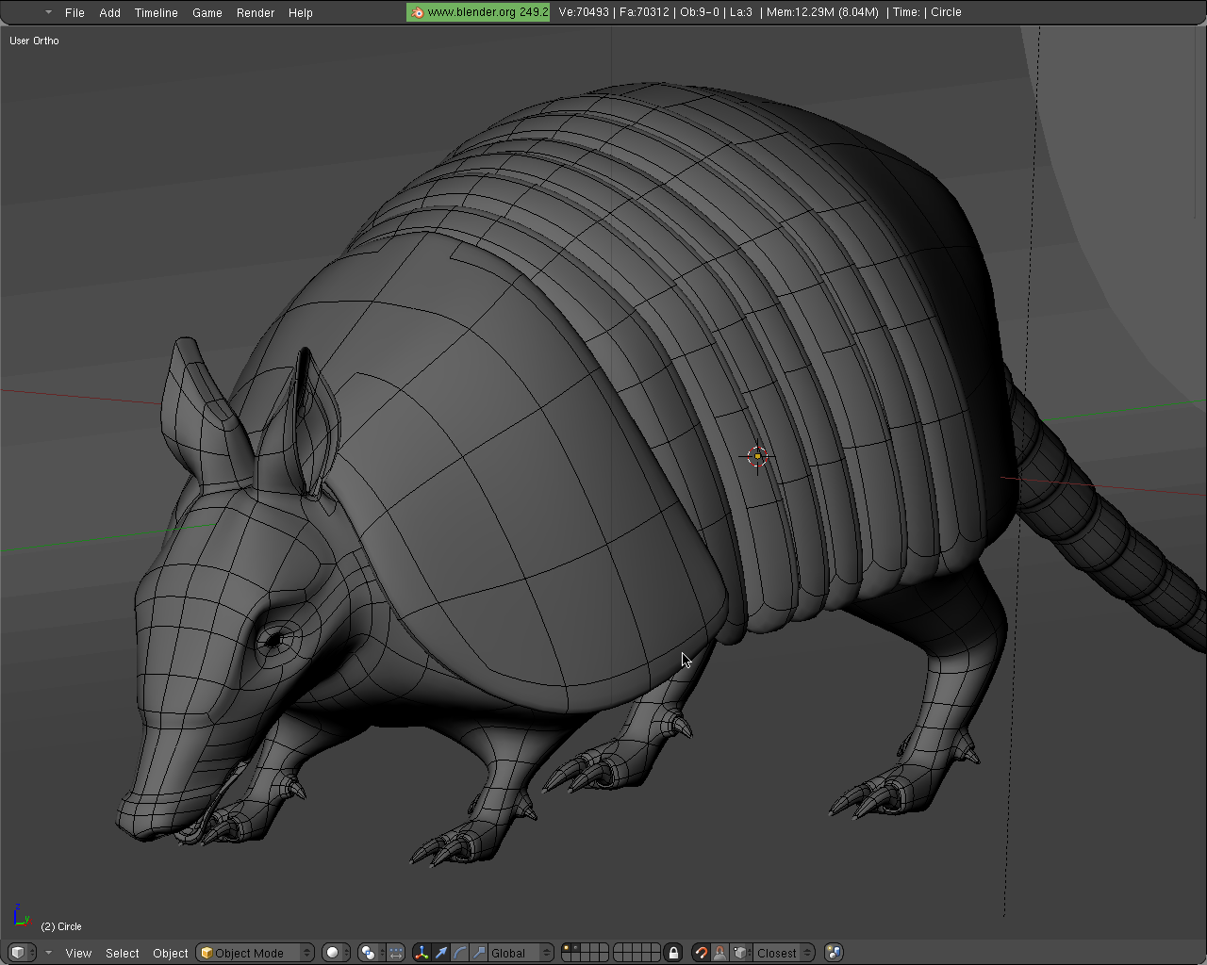
Task: Select the scale manipulator icon
Action: tap(478, 953)
